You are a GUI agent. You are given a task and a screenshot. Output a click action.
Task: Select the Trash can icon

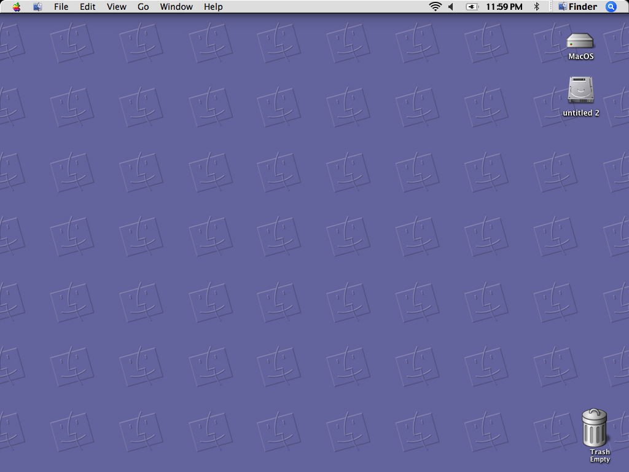[595, 428]
